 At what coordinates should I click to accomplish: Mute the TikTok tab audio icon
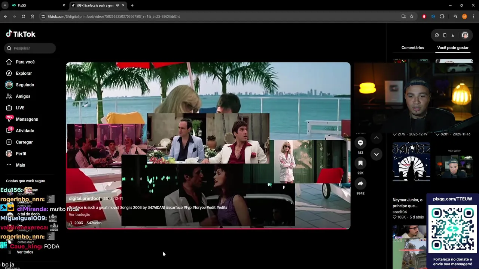(x=117, y=5)
